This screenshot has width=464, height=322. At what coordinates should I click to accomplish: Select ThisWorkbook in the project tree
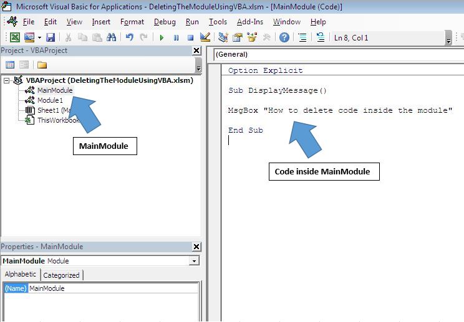[x=58, y=120]
